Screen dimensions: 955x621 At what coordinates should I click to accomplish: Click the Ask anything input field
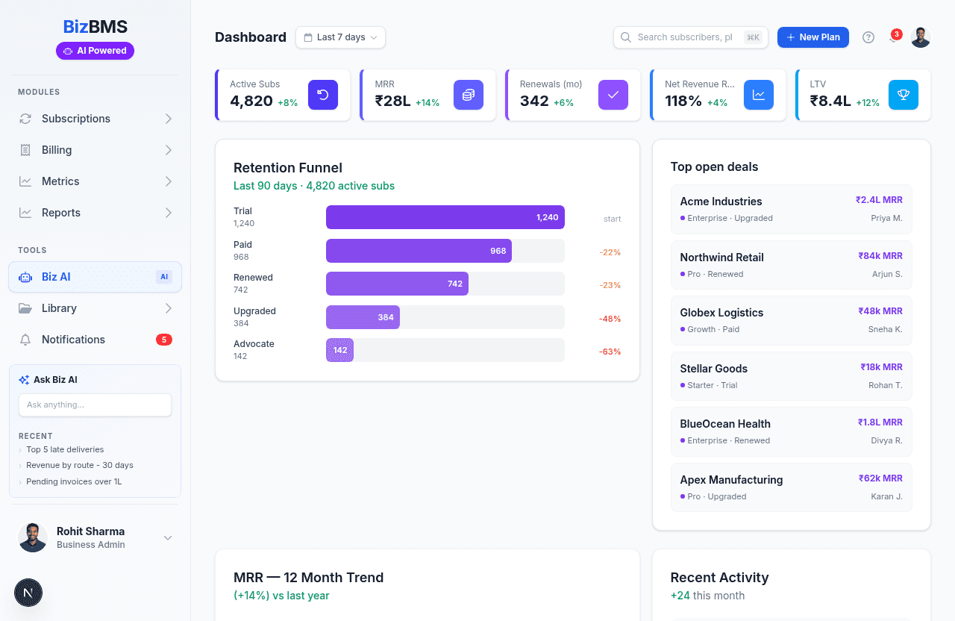pos(95,405)
